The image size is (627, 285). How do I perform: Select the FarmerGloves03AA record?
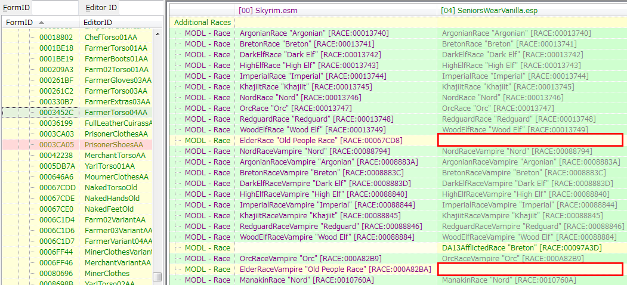point(118,80)
